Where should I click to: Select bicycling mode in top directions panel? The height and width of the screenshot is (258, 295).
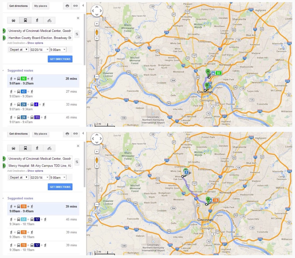(x=49, y=20)
